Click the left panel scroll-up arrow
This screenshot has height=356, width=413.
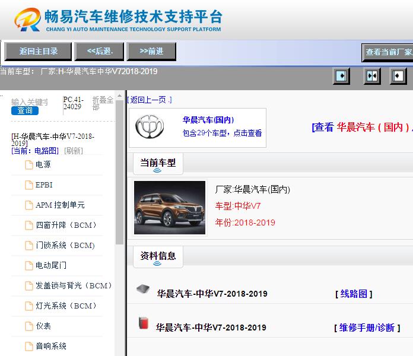[x=120, y=96]
